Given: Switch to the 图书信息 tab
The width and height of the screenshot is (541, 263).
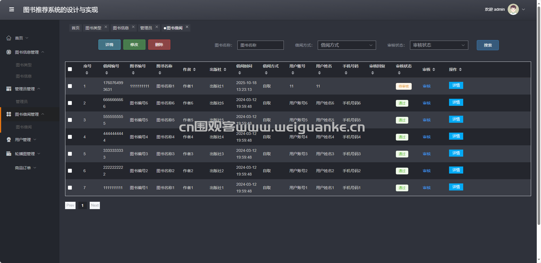Looking at the screenshot, I should [121, 28].
